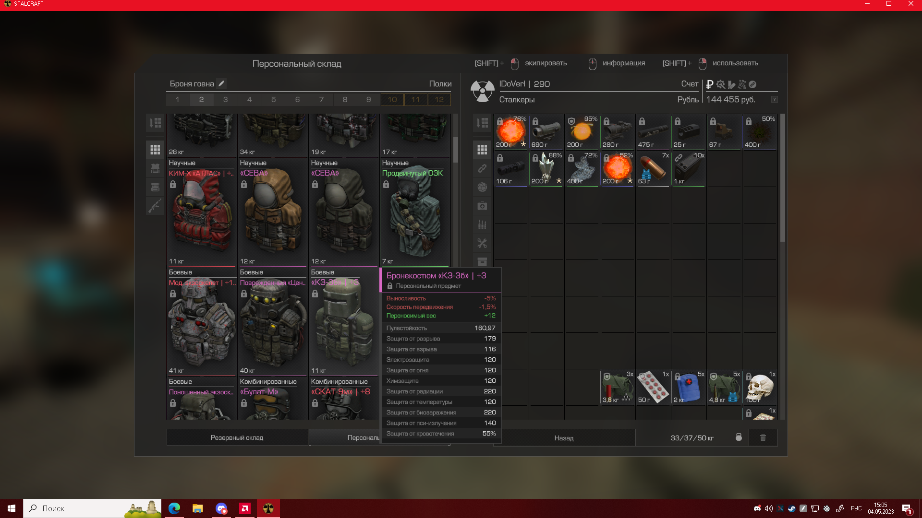The width and height of the screenshot is (922, 518).
Task: Select the 7x bullet ammo stack
Action: [x=653, y=168]
